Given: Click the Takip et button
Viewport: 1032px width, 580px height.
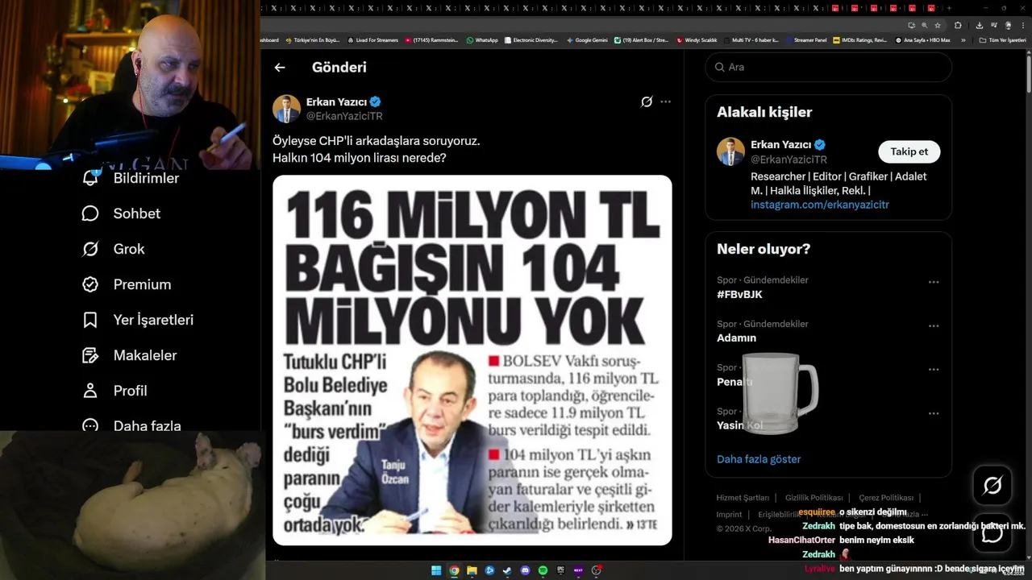Looking at the screenshot, I should pos(909,151).
